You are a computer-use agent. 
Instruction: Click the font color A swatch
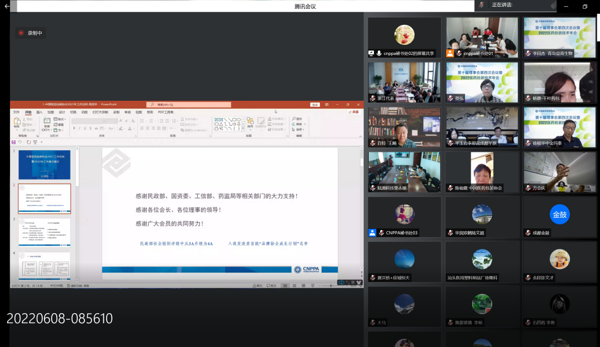coord(129,128)
